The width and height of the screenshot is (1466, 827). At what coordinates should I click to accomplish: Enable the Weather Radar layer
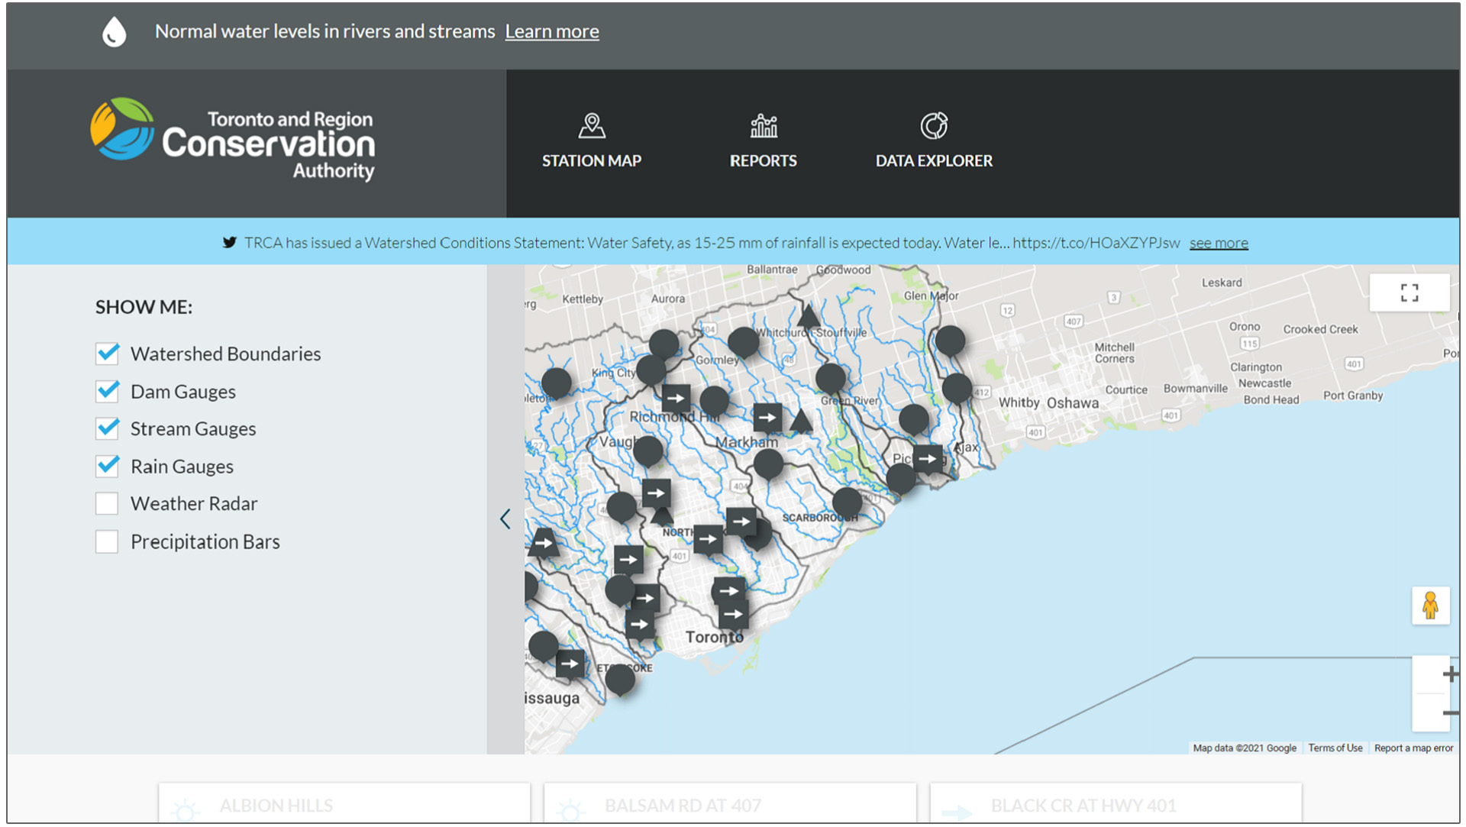coord(107,504)
